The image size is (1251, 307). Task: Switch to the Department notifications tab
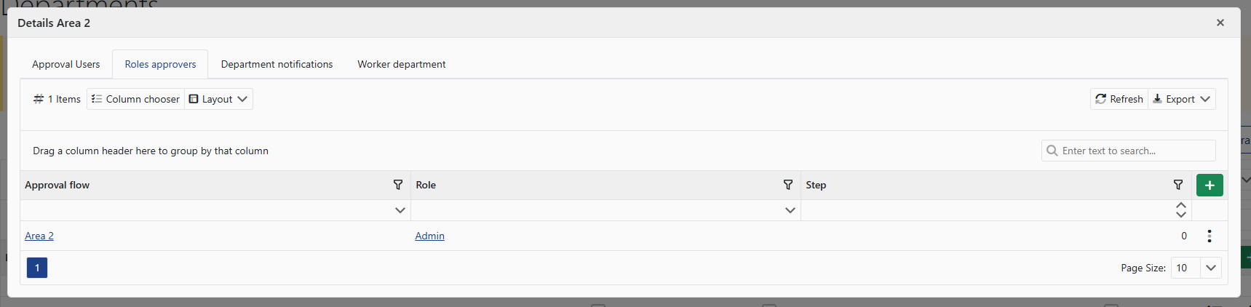[277, 64]
